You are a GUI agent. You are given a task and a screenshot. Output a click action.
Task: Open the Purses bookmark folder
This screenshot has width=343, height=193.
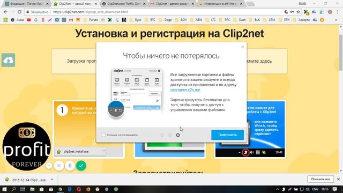click(x=91, y=20)
